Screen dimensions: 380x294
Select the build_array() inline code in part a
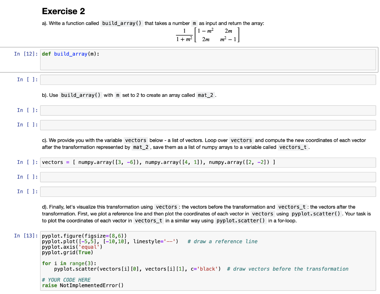pos(122,23)
